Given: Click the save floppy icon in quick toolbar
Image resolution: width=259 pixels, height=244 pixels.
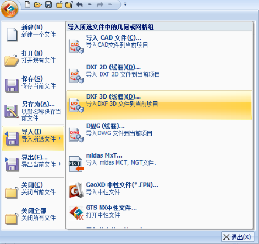Looking at the screenshot, I should (48, 4).
